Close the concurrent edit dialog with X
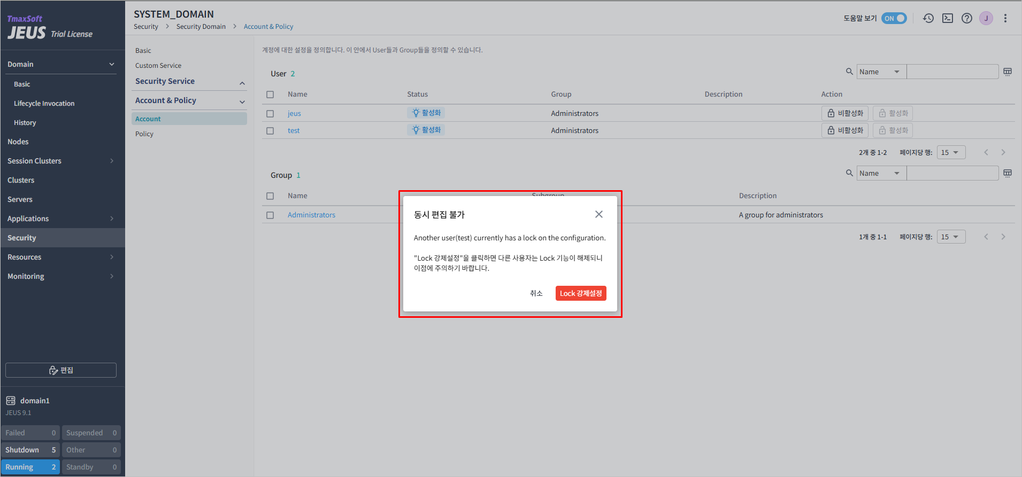 (599, 214)
